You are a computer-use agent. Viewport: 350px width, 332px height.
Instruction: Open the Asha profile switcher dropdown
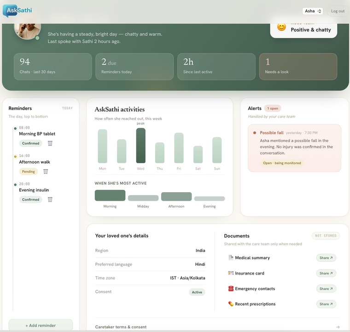tap(313, 11)
